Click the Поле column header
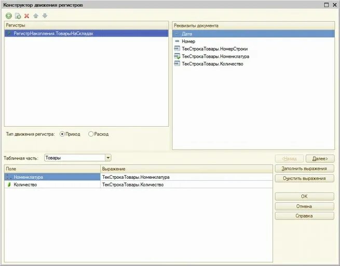The height and width of the screenshot is (266, 340). pyautogui.click(x=52, y=169)
